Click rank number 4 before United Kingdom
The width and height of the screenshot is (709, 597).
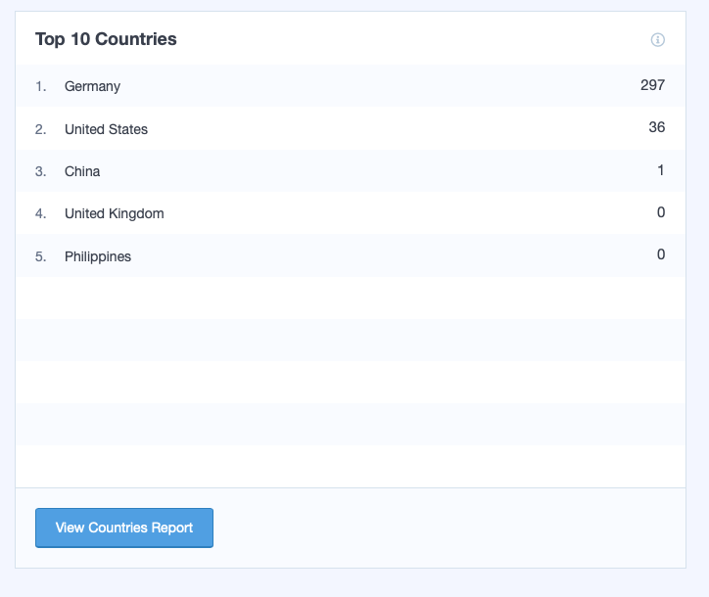click(40, 213)
